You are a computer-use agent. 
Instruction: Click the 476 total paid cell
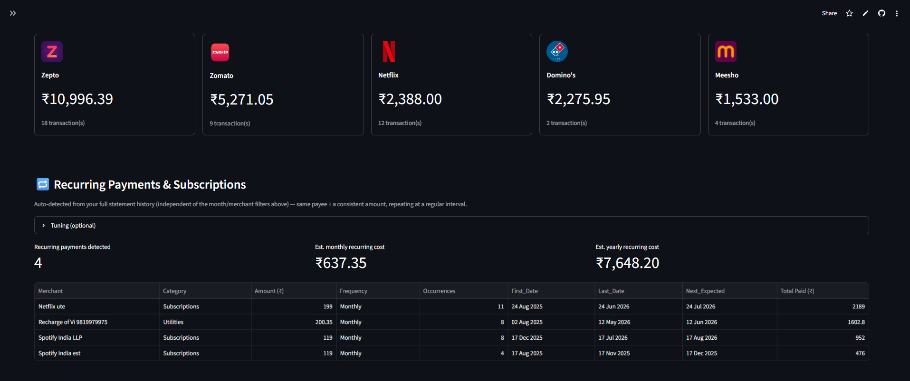point(823,353)
